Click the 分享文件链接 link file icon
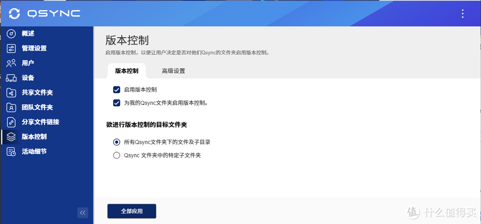Image resolution: width=481 pixels, height=224 pixels. (x=11, y=122)
